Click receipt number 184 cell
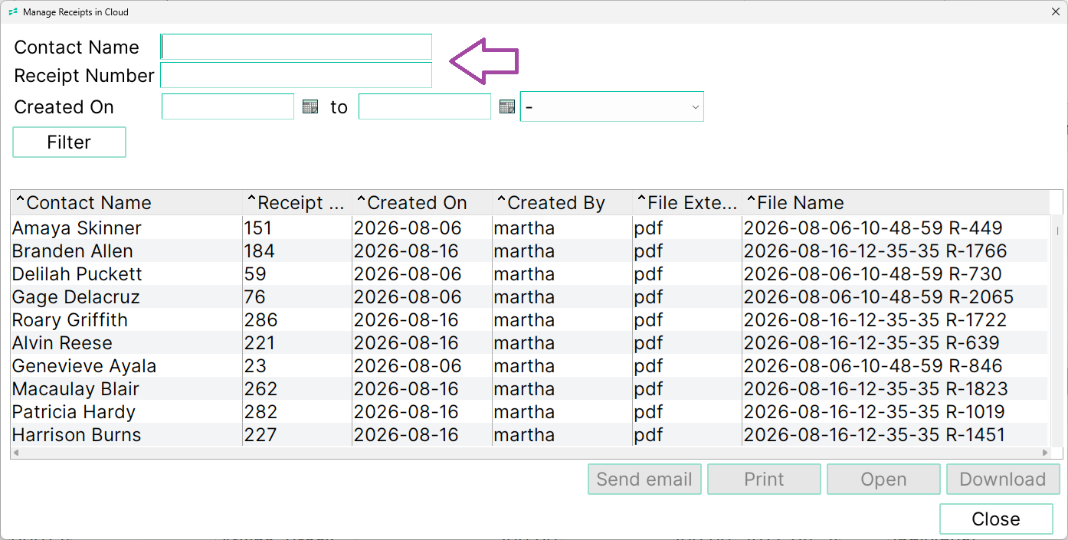The width and height of the screenshot is (1068, 540). [x=297, y=251]
